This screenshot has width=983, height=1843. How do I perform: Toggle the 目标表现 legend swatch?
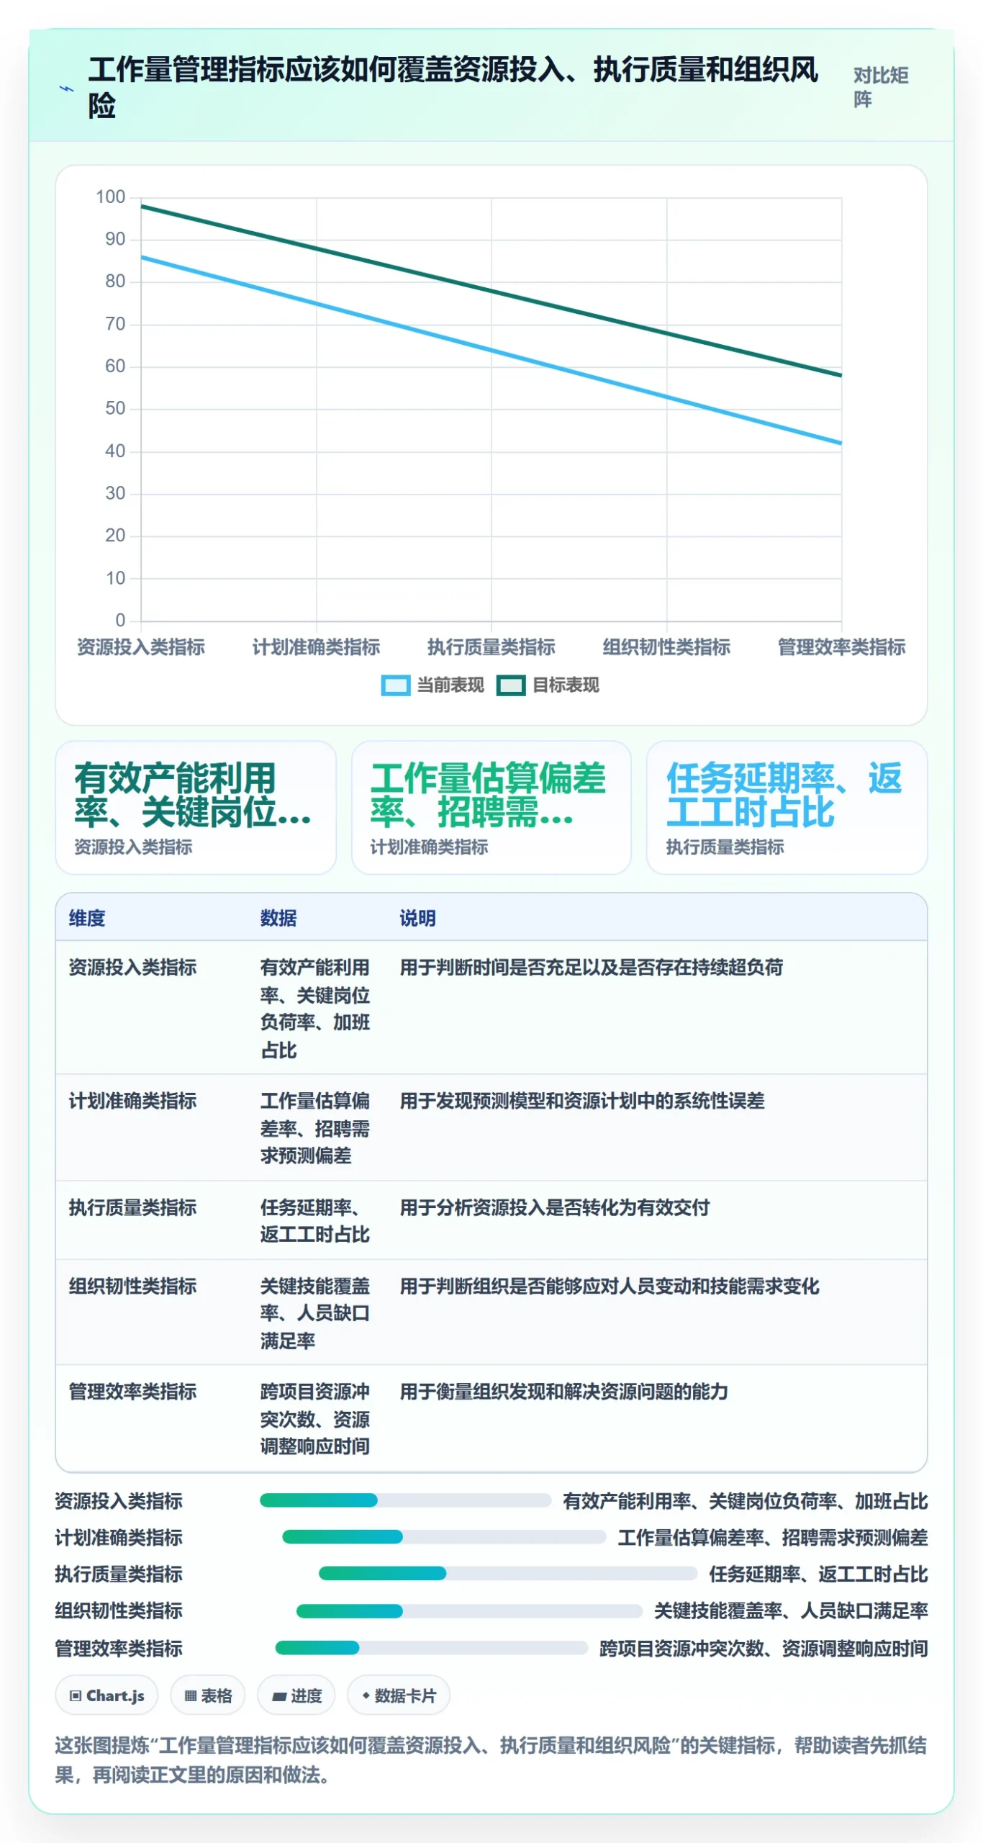point(510,685)
